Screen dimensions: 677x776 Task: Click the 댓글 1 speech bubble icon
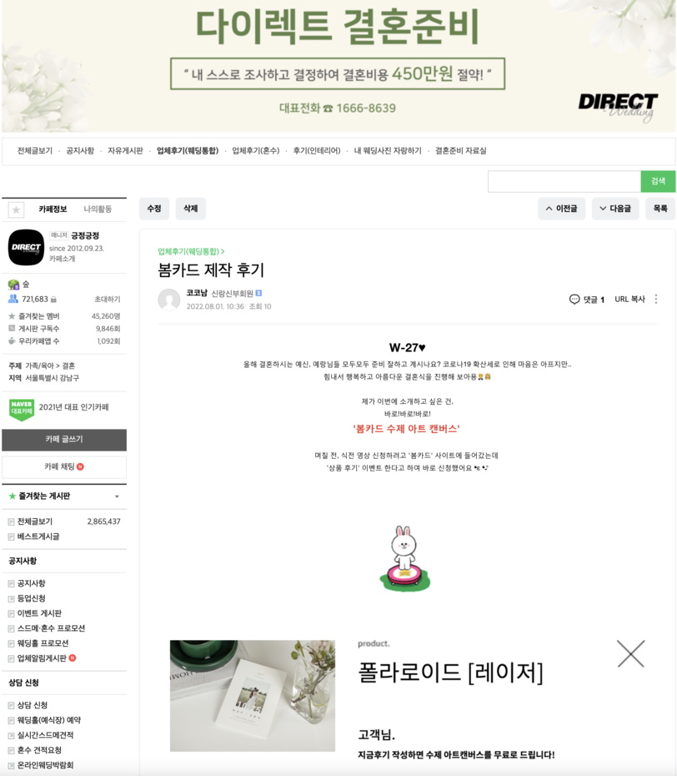(574, 299)
